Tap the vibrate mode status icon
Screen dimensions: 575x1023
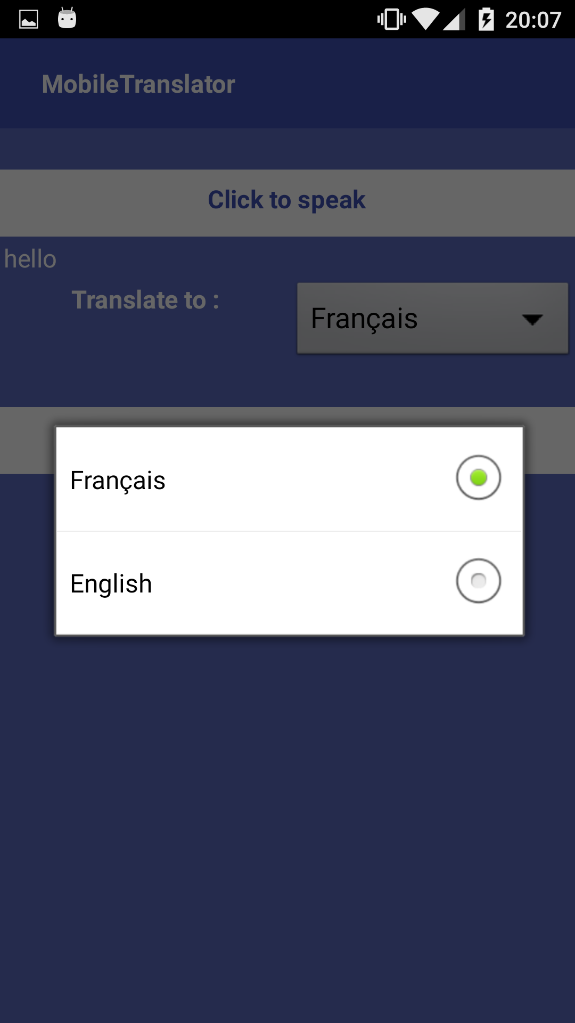[392, 20]
